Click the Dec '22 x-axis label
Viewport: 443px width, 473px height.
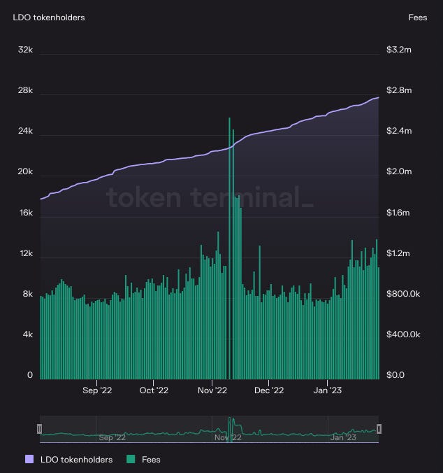(268, 390)
